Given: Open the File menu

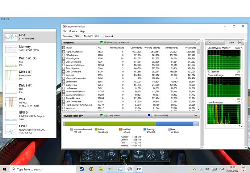Looking at the screenshot, I should pos(64,31).
